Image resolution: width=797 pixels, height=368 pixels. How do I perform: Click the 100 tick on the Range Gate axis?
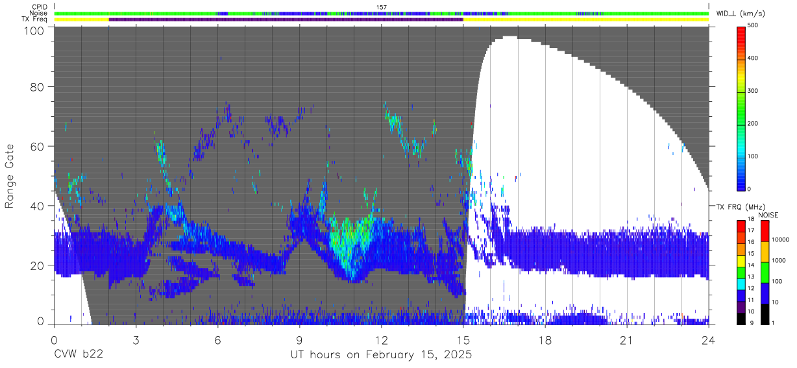(34, 31)
